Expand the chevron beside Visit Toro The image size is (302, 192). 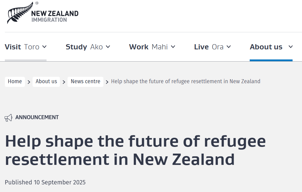[x=44, y=47]
